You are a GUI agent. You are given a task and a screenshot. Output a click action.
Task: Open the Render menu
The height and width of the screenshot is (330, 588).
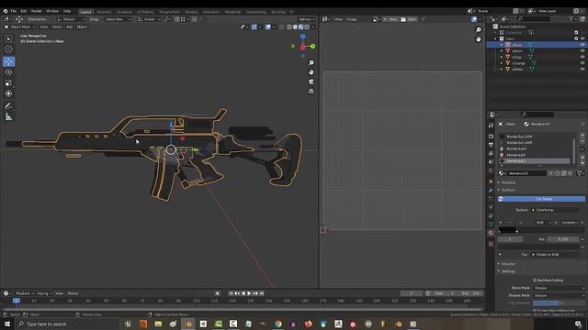tap(37, 11)
